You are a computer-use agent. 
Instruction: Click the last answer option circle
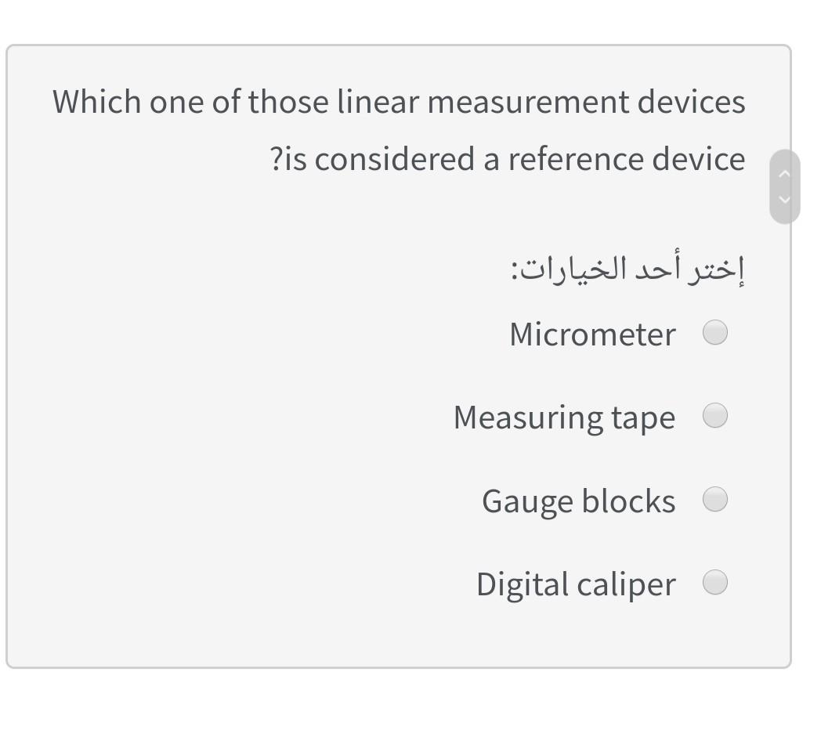pos(714,582)
